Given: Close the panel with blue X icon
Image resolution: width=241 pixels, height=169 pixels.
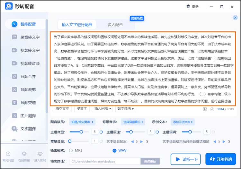Looking at the screenshot, I should click(x=235, y=18).
